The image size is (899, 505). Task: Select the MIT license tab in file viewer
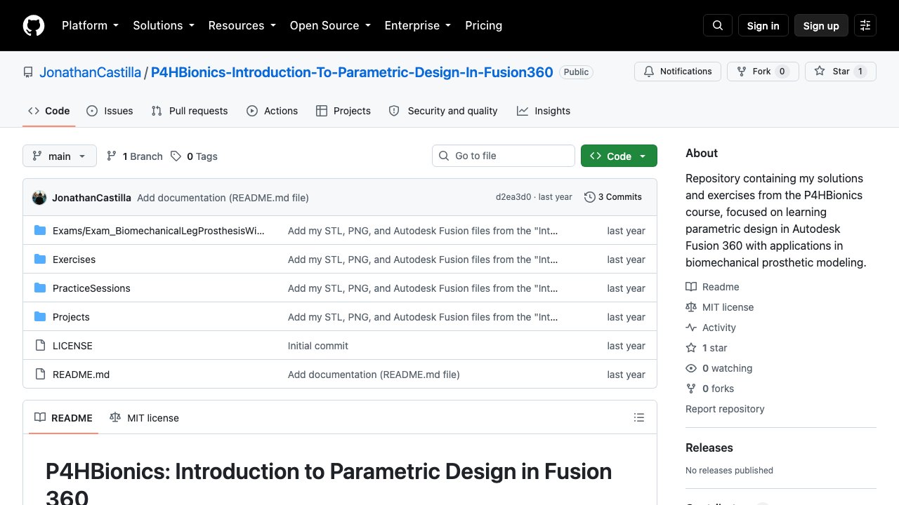pyautogui.click(x=144, y=417)
